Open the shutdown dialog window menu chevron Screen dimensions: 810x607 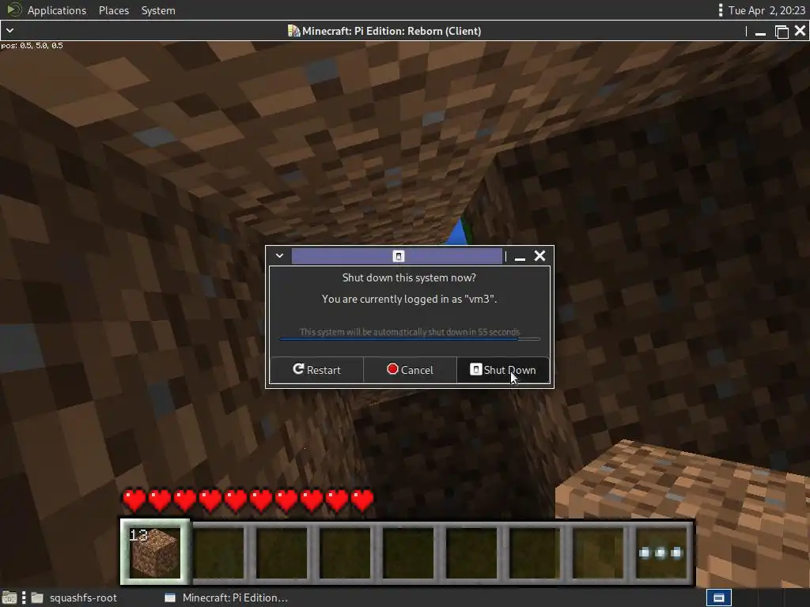[x=279, y=256]
